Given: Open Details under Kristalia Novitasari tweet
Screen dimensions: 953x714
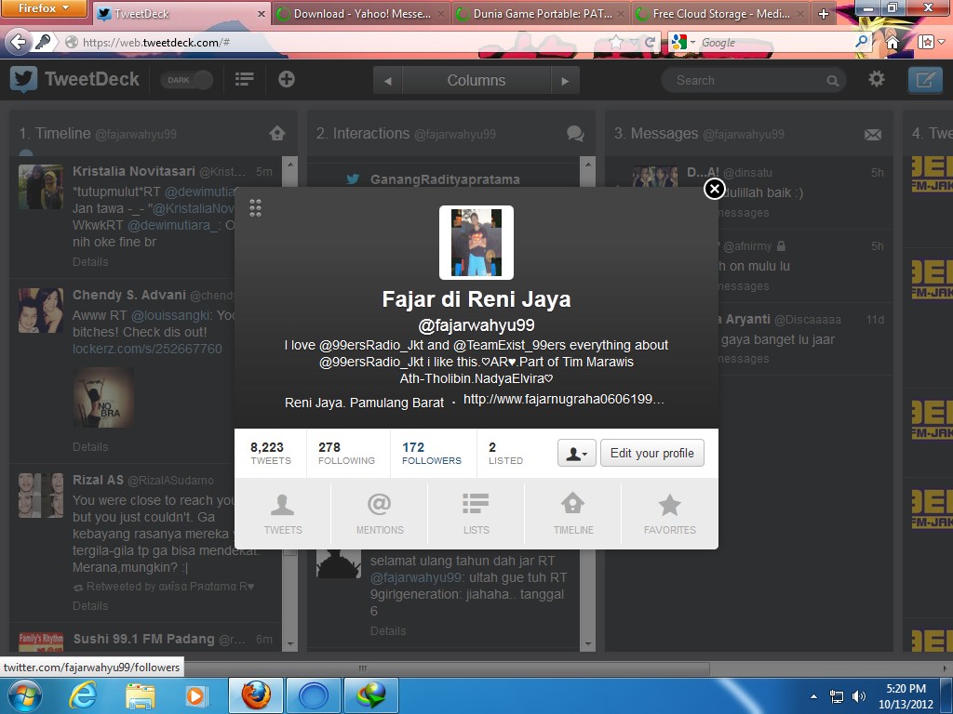Looking at the screenshot, I should coord(90,261).
